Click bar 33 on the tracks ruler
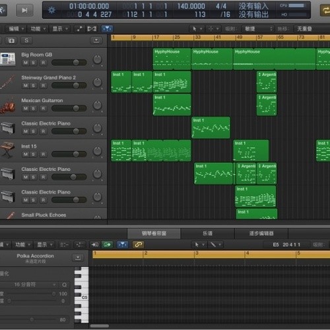 point(197,38)
